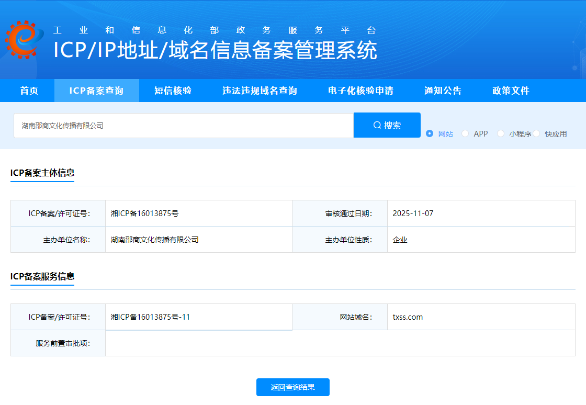This screenshot has width=586, height=405.
Task: Navigate to 违法违规域名查询
Action: pyautogui.click(x=258, y=90)
